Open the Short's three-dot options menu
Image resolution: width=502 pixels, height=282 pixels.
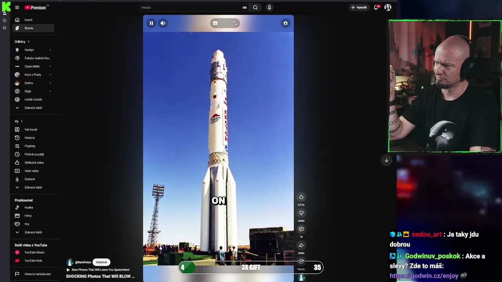point(225,23)
